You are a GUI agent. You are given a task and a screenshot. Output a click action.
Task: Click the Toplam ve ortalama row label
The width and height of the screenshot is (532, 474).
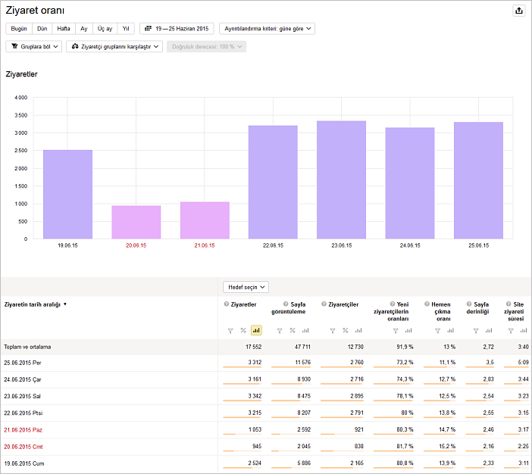click(x=27, y=347)
